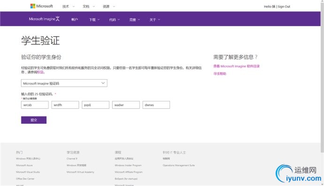Screen dimensions: 324x186
Task: Open the Microsoft Affiliate Program footer link
Action: pyautogui.click(x=129, y=172)
